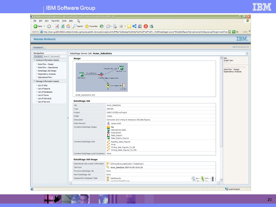This screenshot has width=276, height=207.
Task: Click the job design image thumbnail
Action: (x=102, y=77)
